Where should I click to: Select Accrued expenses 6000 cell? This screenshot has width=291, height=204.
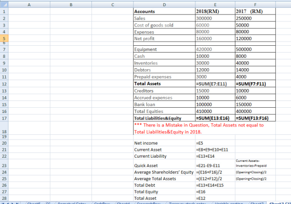pyautogui.click(x=255, y=97)
